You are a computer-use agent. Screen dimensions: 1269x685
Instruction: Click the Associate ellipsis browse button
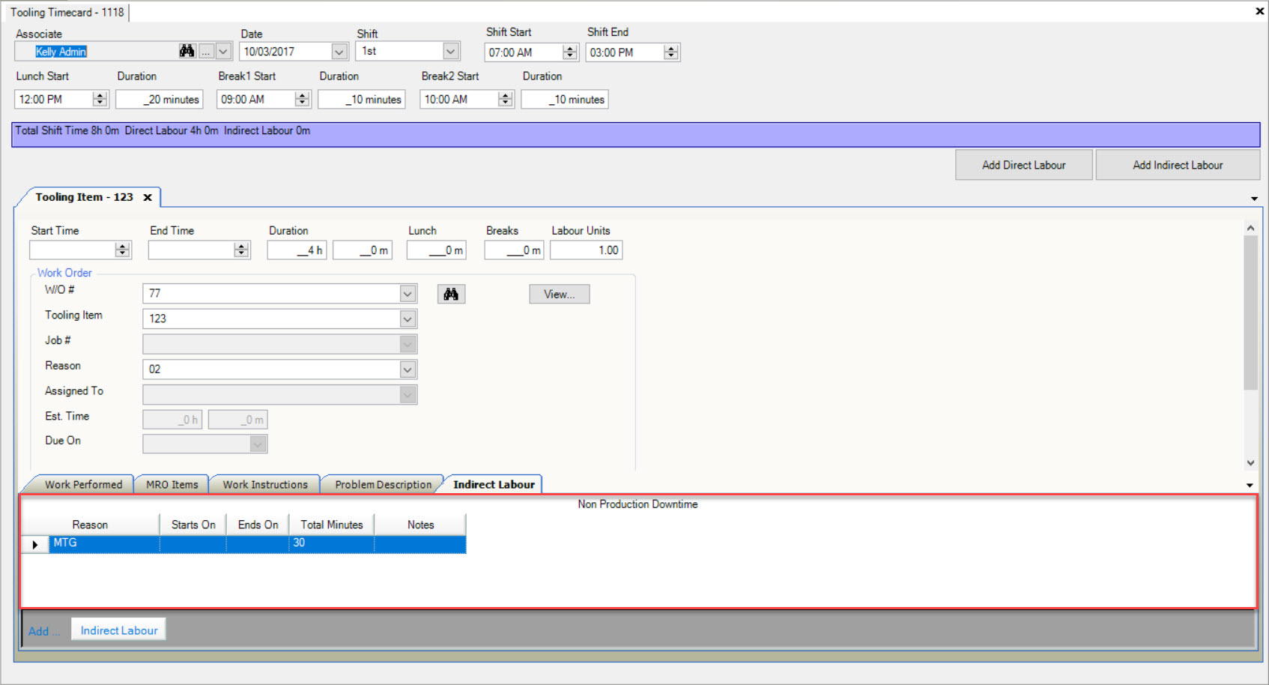click(206, 52)
